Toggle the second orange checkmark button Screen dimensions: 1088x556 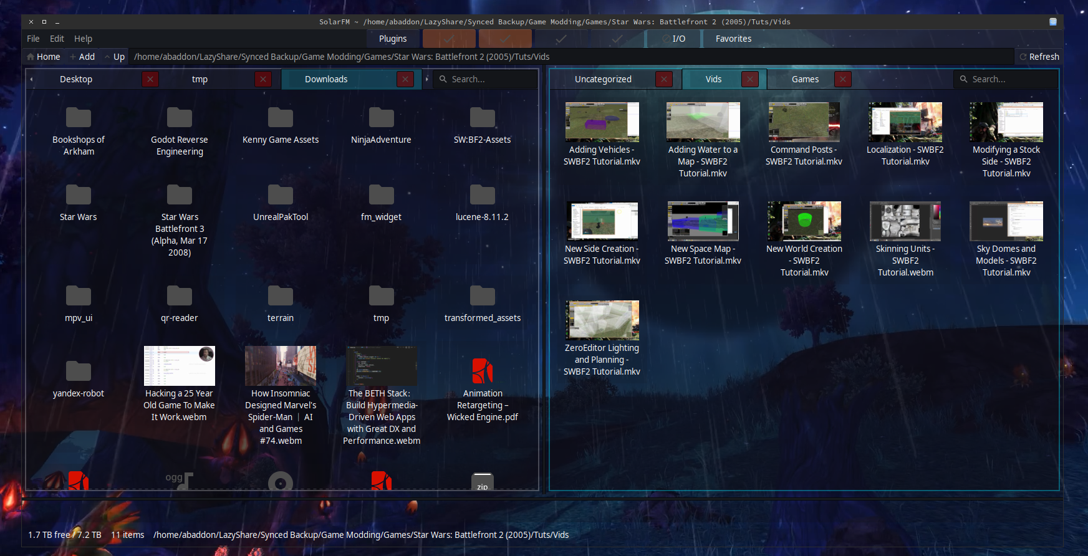pyautogui.click(x=505, y=39)
